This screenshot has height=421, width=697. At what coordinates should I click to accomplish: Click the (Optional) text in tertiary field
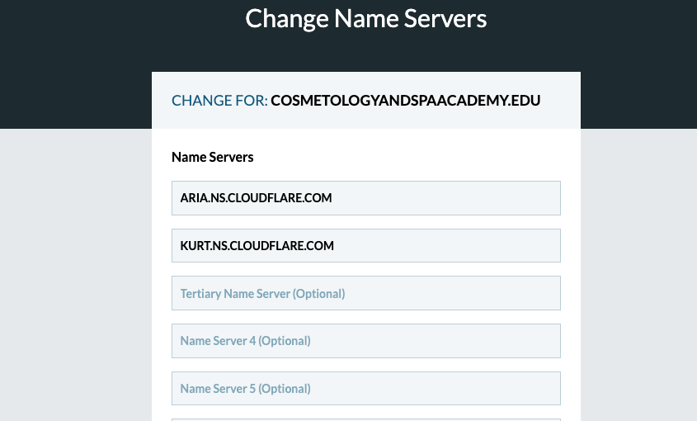319,294
